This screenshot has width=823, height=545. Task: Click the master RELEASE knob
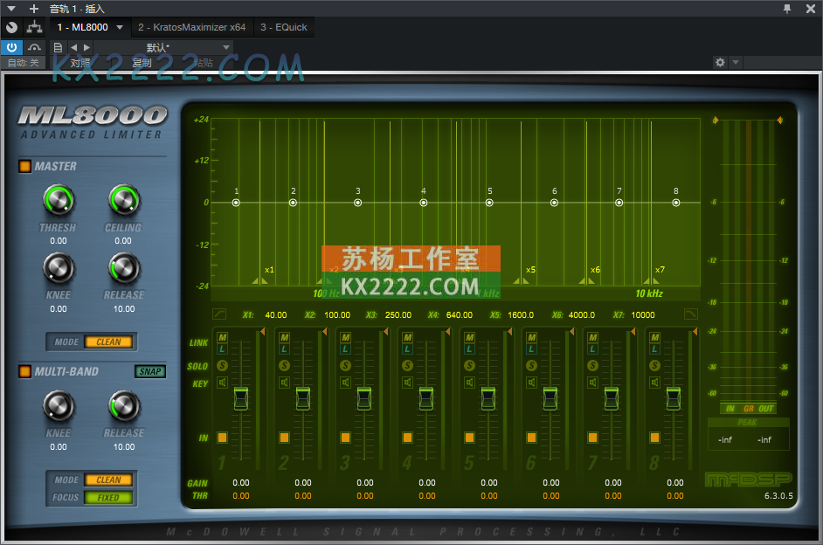point(124,268)
